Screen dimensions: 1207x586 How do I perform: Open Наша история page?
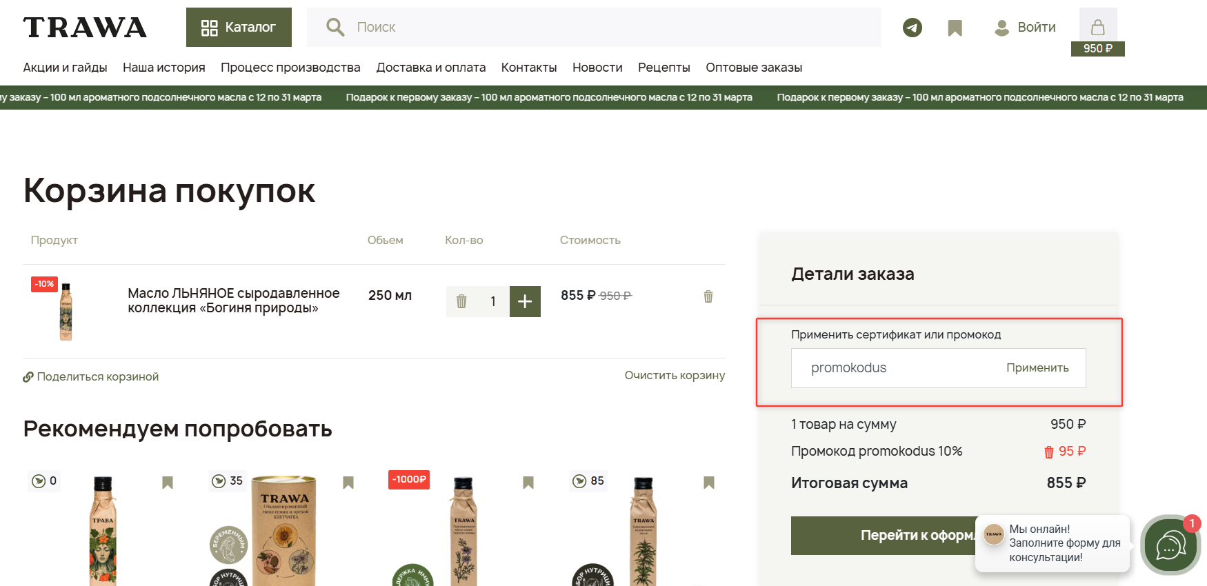(164, 68)
